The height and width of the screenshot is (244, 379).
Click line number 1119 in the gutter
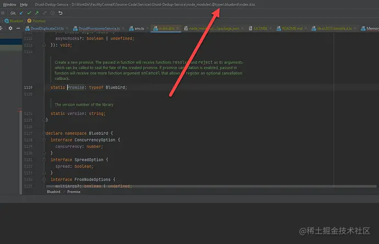click(x=28, y=87)
